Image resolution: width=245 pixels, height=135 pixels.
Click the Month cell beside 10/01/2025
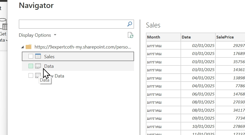[163, 126]
